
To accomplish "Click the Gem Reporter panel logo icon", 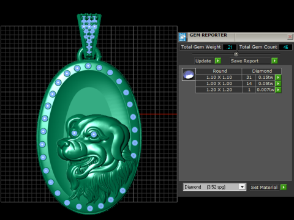I will (183, 37).
